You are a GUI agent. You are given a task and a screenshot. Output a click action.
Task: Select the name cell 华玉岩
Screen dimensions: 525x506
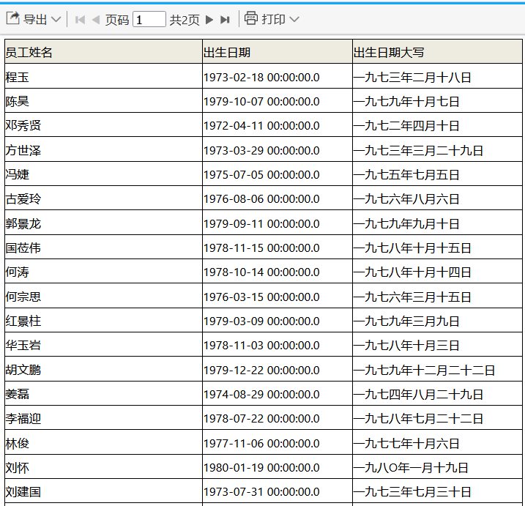pyautogui.click(x=103, y=344)
